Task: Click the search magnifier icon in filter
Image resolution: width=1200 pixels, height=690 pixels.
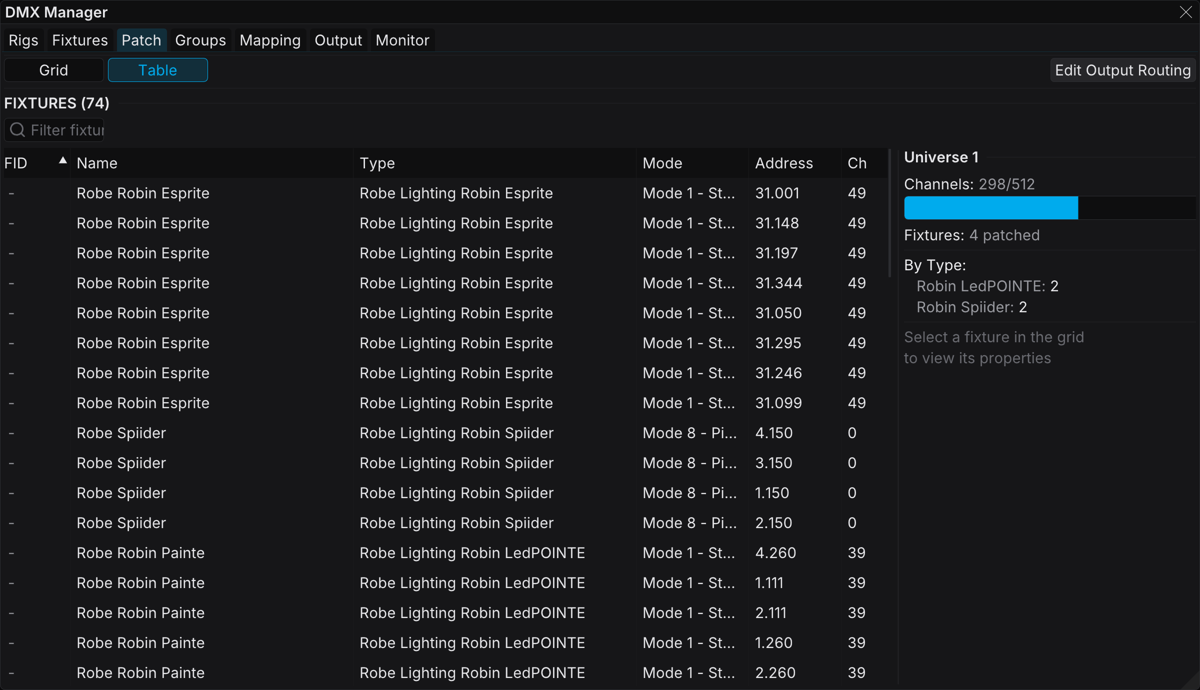Action: [17, 130]
